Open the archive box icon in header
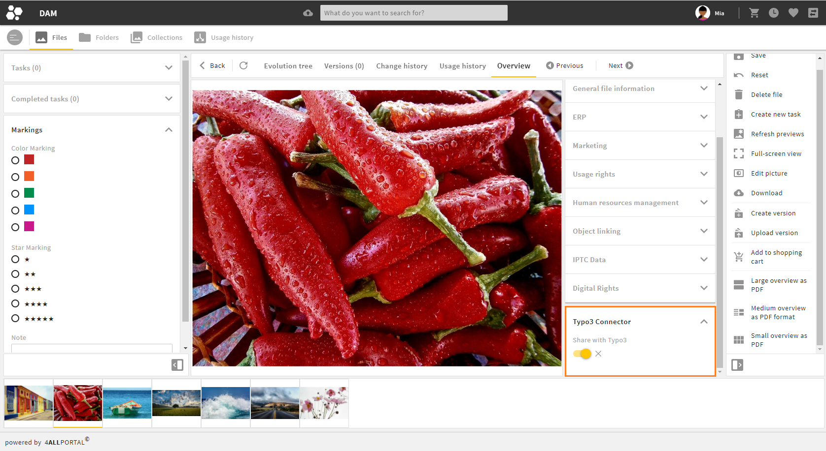Screen dimensions: 826x451 click(x=813, y=13)
